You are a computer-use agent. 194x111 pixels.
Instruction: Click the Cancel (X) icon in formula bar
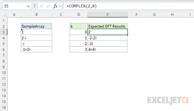pyautogui.click(x=41, y=6)
